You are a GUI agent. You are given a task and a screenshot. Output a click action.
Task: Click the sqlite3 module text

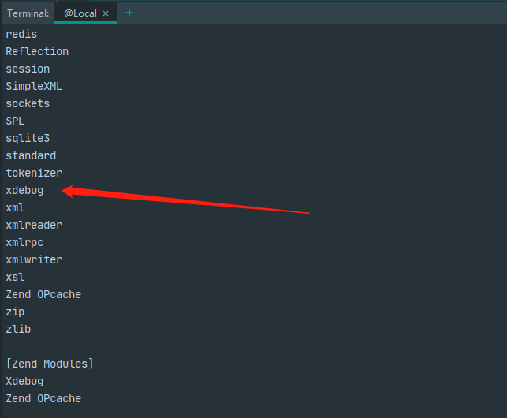28,138
